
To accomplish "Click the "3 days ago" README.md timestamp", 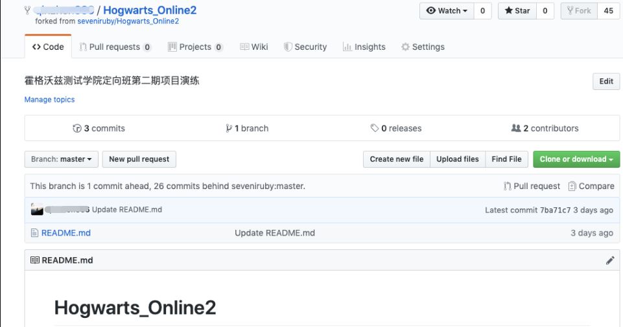I will point(592,233).
